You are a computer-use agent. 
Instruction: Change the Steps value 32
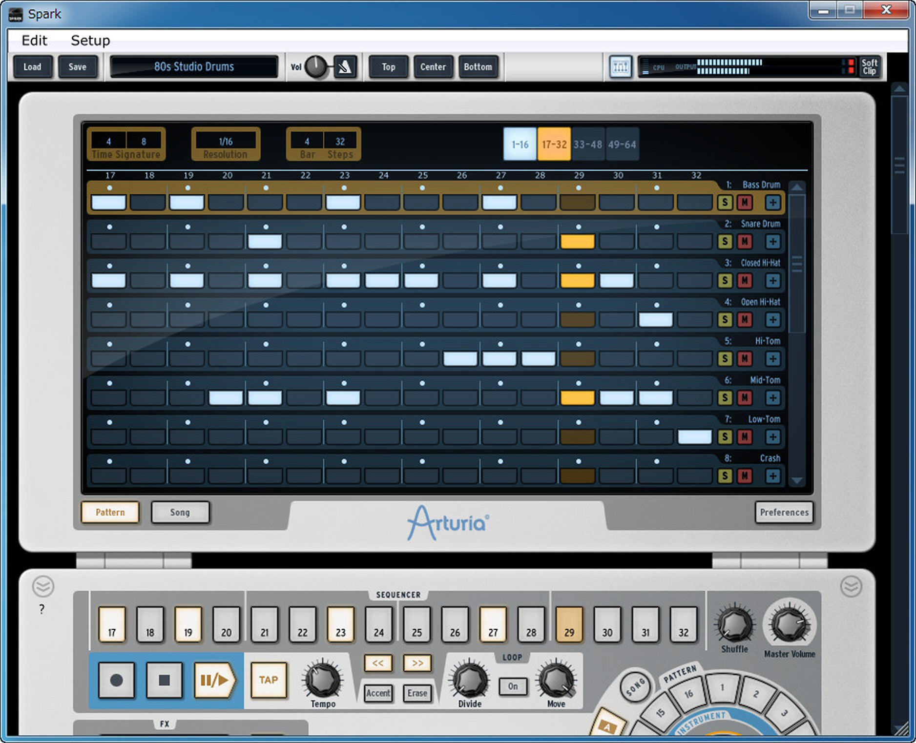[340, 142]
